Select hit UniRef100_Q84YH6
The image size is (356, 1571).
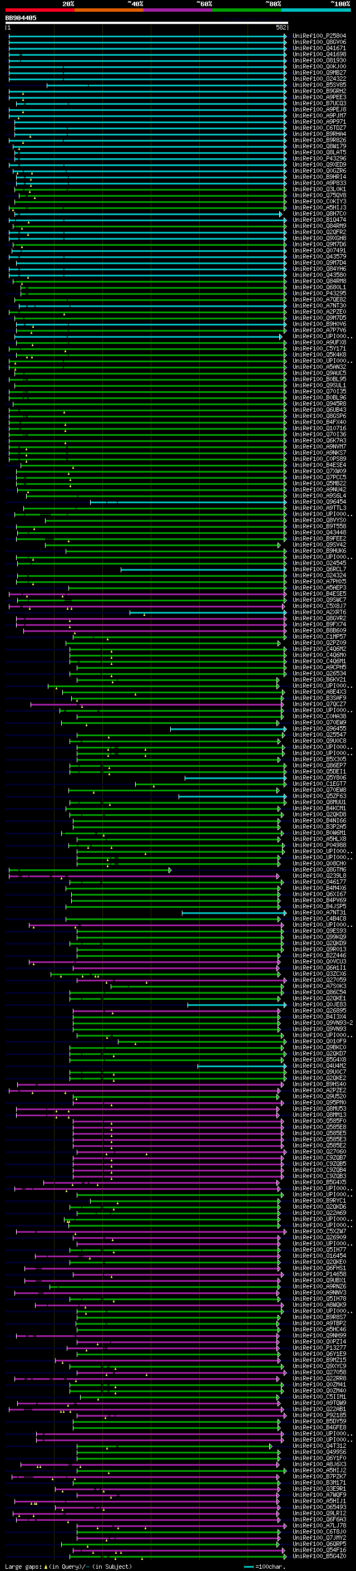[319, 269]
